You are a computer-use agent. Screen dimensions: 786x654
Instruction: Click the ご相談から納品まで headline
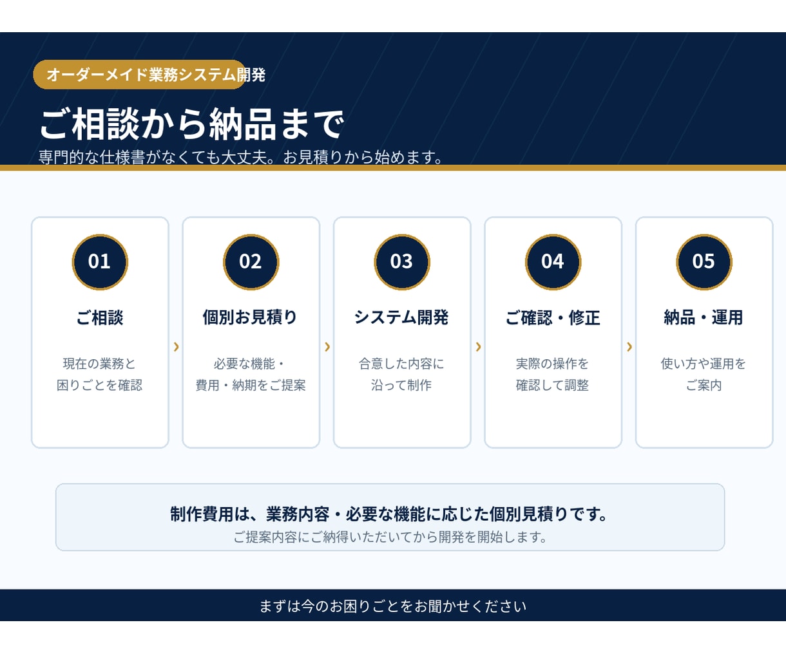pos(192,124)
